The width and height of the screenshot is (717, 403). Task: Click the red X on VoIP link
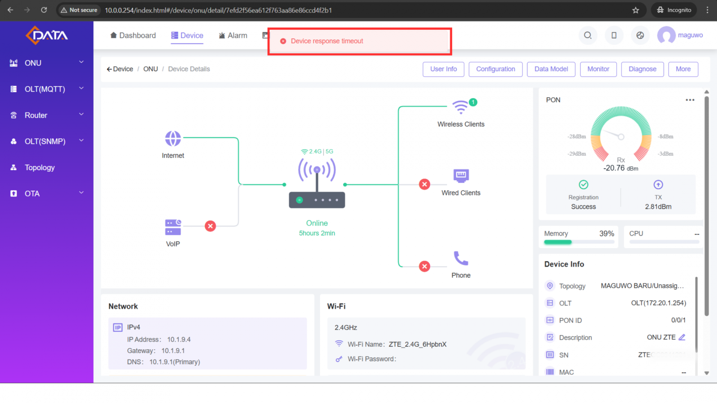[x=210, y=226]
